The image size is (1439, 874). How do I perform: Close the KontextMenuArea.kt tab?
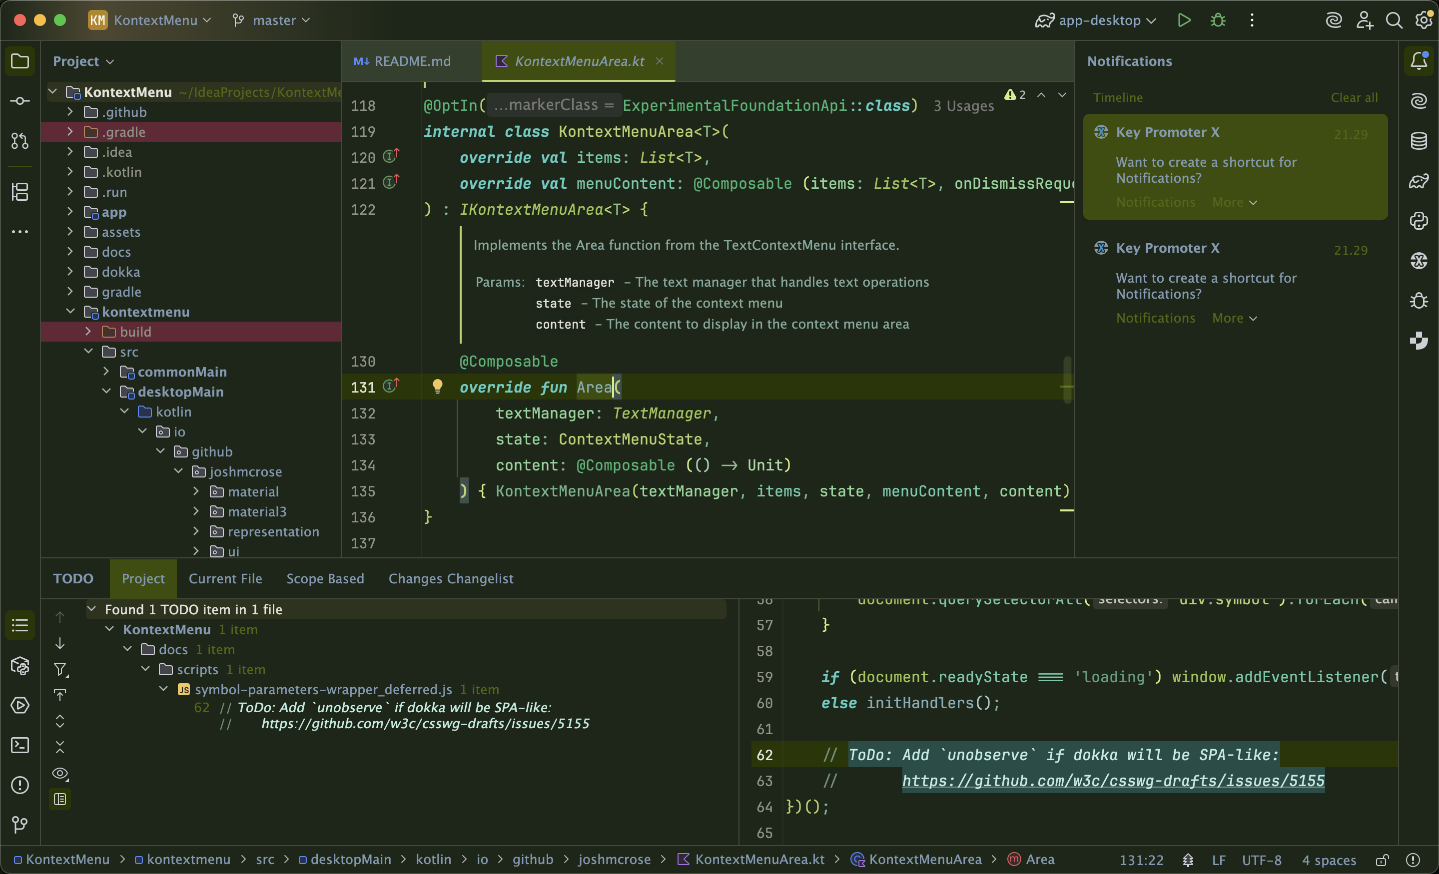click(x=660, y=61)
